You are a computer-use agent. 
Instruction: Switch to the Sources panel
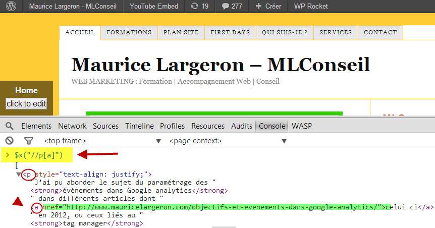(105, 126)
